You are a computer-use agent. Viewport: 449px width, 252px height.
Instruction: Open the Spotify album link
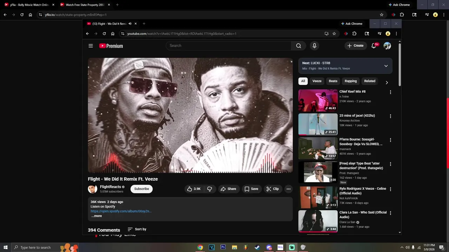pos(121,211)
